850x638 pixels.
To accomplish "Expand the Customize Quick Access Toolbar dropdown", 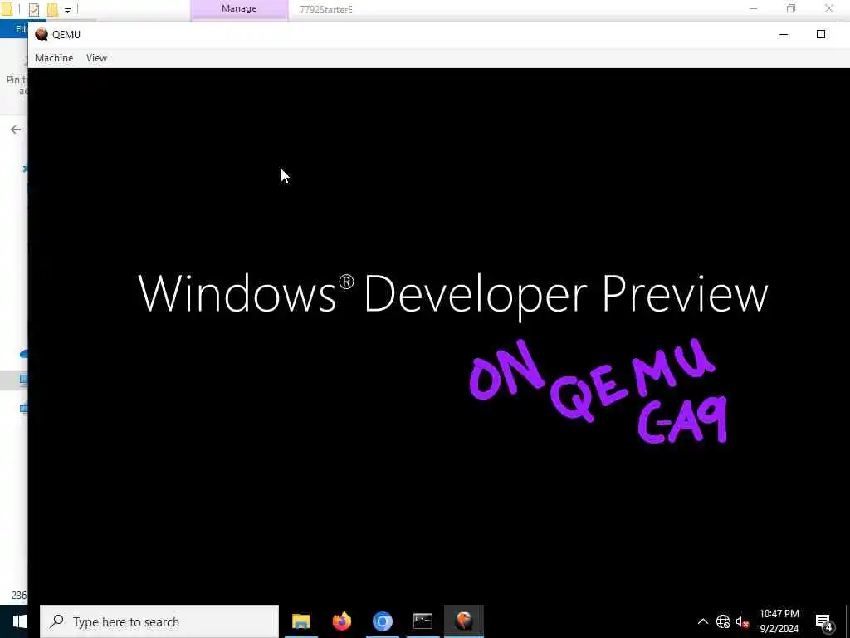I will click(x=67, y=10).
